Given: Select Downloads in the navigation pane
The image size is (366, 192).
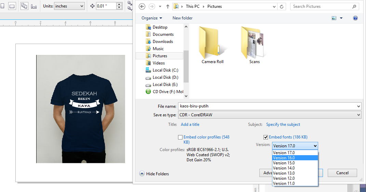Looking at the screenshot, I should point(163,42).
